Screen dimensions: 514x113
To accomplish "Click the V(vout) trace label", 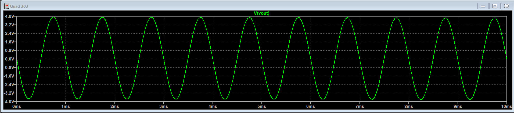I will 261,13.
